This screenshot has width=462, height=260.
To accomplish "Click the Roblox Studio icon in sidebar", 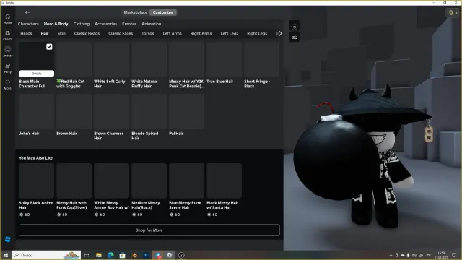I will pos(8,239).
